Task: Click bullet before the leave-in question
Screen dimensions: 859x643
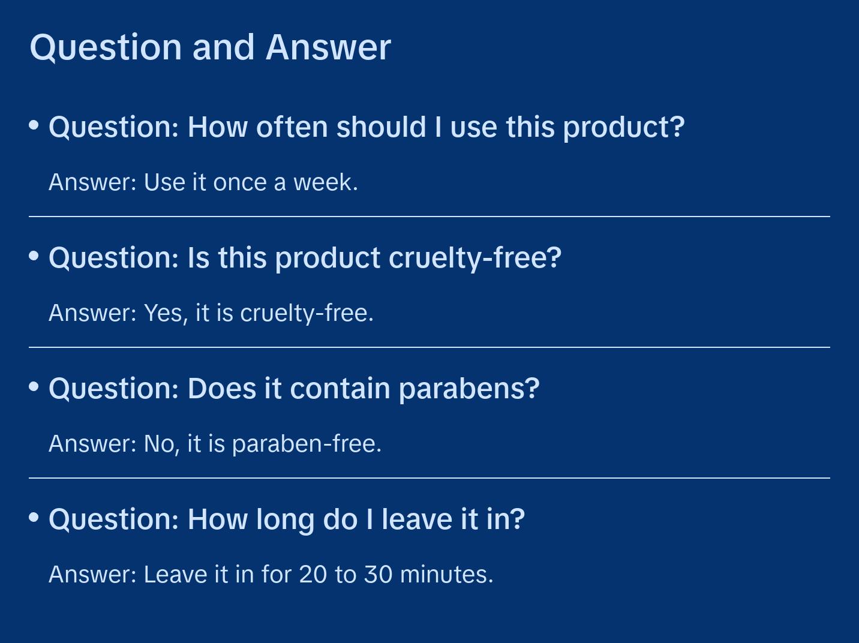Action: (x=34, y=518)
